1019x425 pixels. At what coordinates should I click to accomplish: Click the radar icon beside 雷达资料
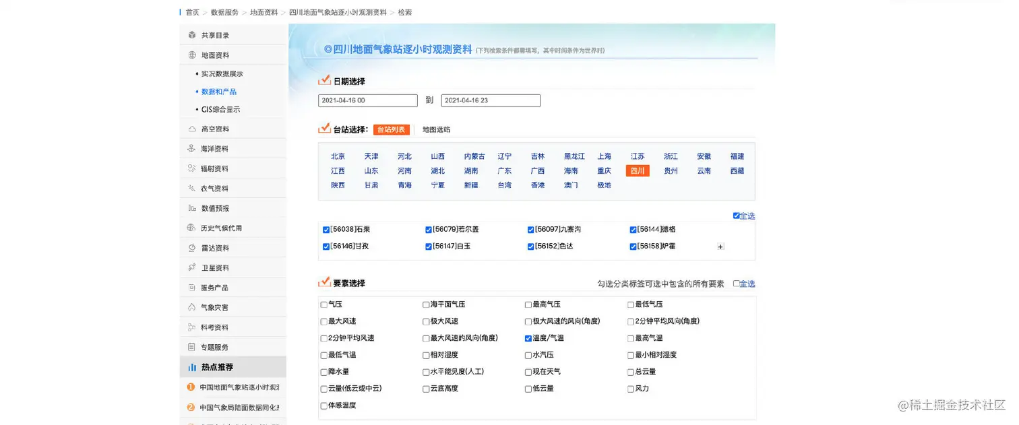click(192, 248)
